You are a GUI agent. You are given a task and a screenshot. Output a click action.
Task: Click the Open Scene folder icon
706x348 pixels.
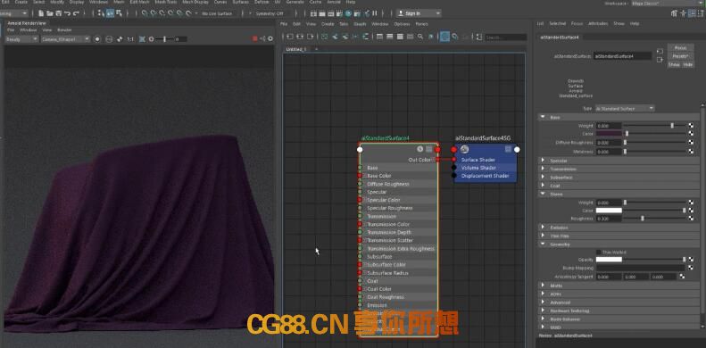coord(50,13)
